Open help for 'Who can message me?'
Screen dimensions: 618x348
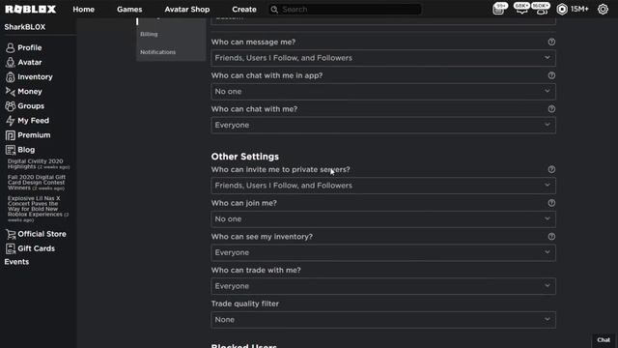point(551,42)
